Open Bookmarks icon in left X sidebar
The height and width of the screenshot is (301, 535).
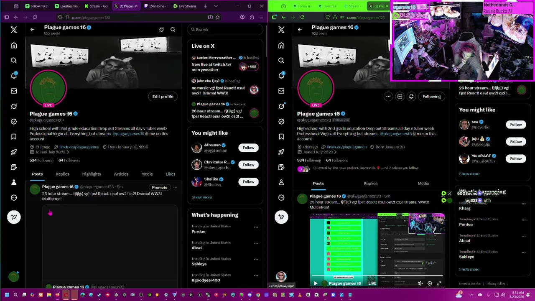click(14, 137)
